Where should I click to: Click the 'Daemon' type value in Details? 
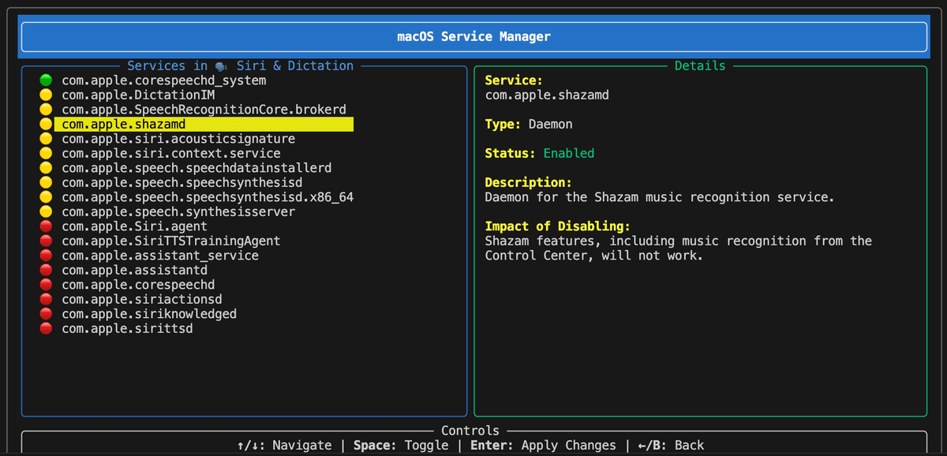click(x=550, y=124)
